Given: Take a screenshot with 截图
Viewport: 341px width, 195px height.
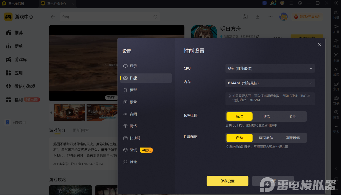Looking at the screenshot, I should pyautogui.click(x=336, y=72).
